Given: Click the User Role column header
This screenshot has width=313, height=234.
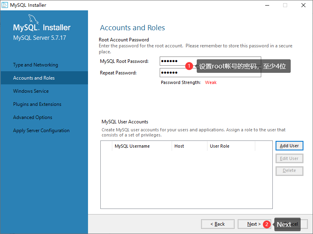Looking at the screenshot, I should click(x=231, y=146).
